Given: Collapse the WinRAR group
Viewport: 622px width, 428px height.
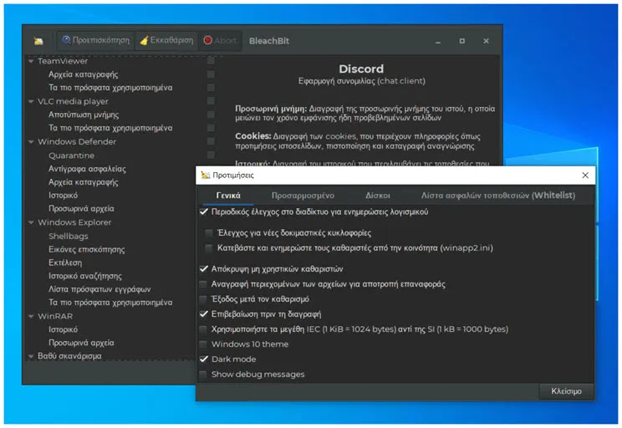Looking at the screenshot, I should [31, 317].
